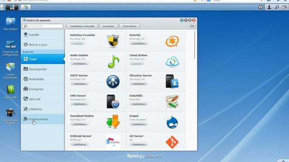Click the Actualiser button
Viewport: 289px width, 162px height.
click(x=108, y=26)
